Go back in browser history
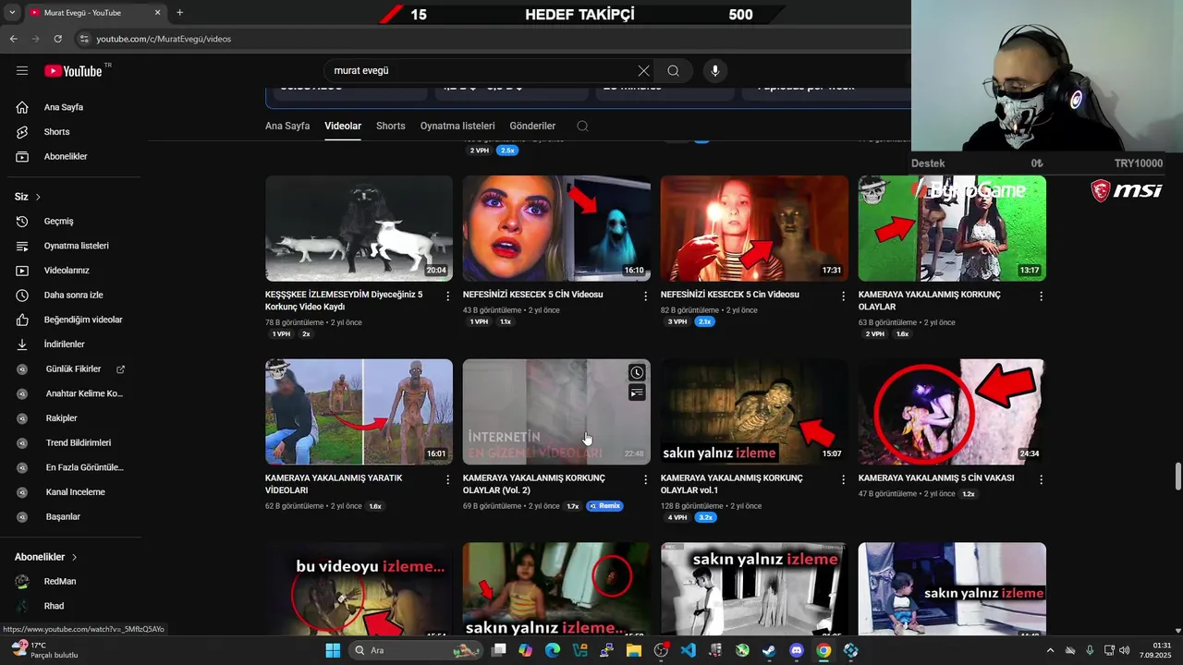 (13, 39)
